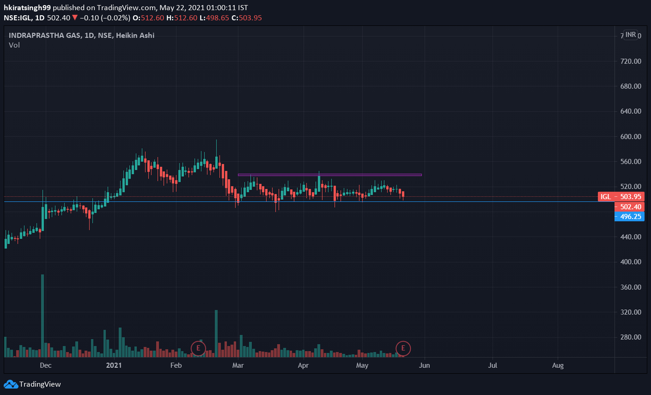
Task: Click the Dec time axis label
Action: (x=46, y=366)
